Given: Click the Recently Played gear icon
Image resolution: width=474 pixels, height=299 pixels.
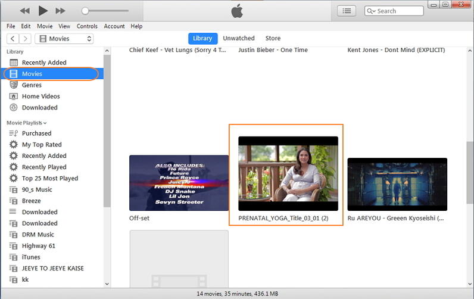Looking at the screenshot, I should pos(14,167).
